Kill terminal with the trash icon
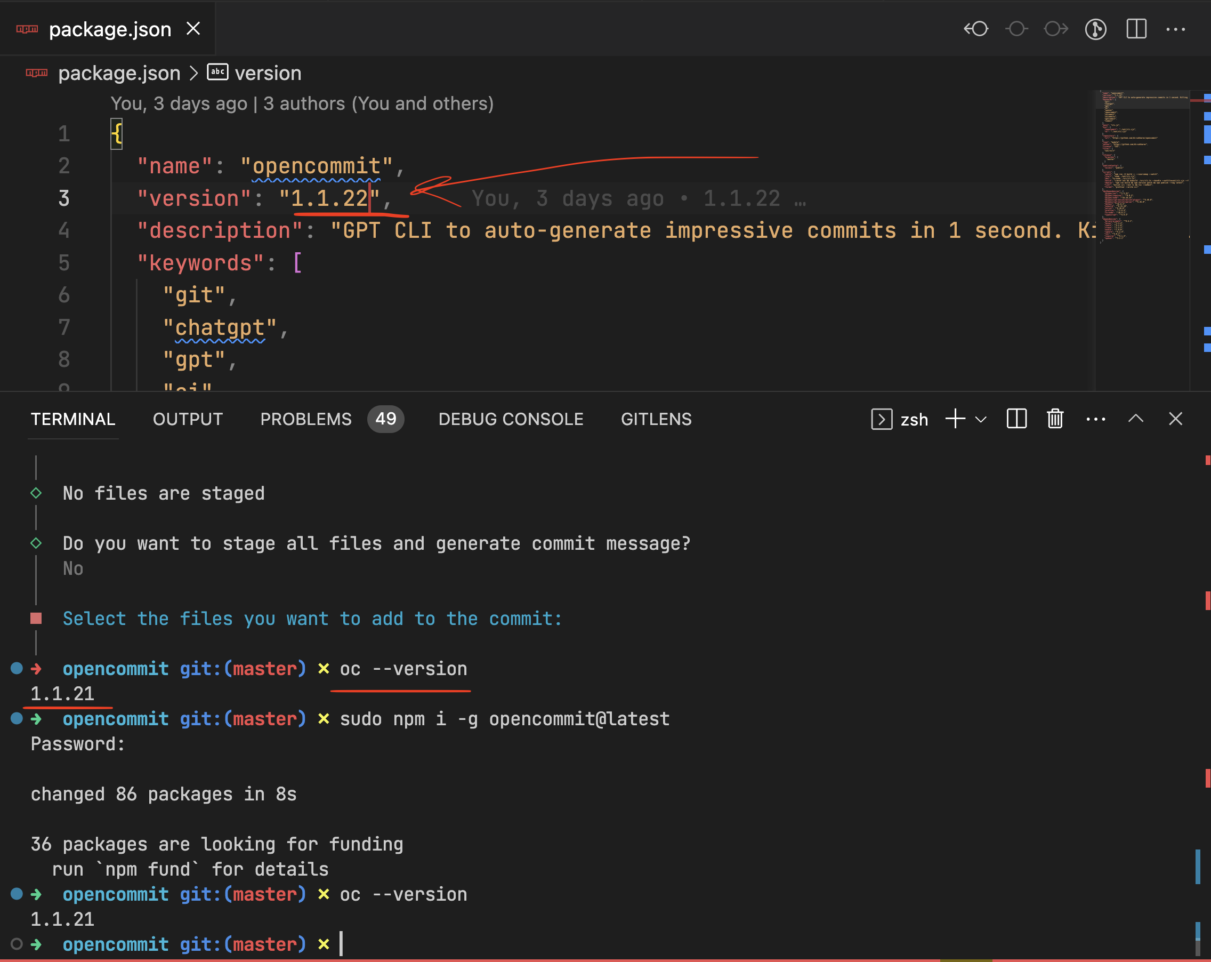This screenshot has height=962, width=1211. [1055, 419]
